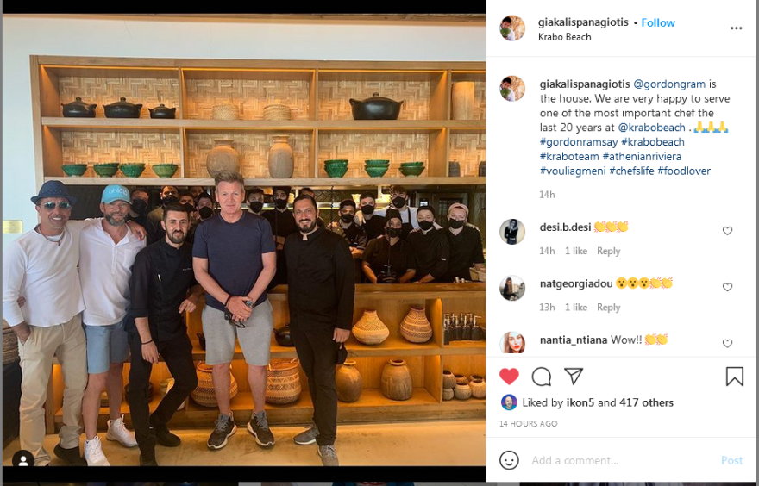Follow giakalispanagiotis account
This screenshot has height=486, width=759.
658,22
